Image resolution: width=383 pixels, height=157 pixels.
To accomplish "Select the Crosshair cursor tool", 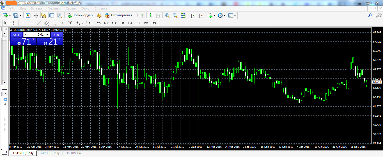I will click(13, 23).
